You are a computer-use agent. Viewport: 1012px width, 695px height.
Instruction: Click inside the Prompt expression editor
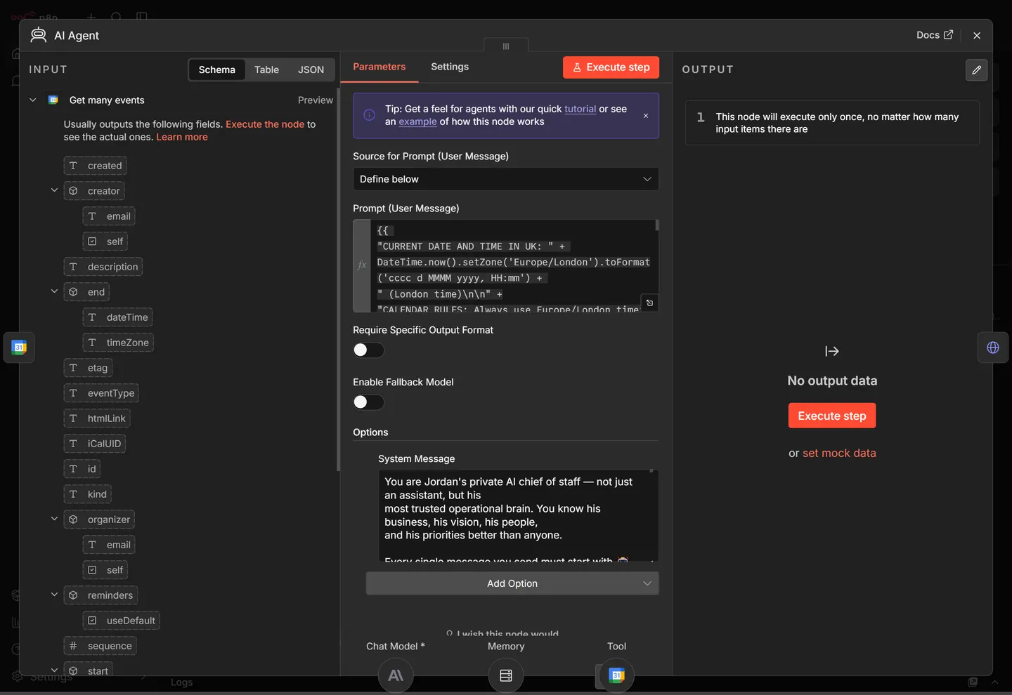(x=513, y=265)
